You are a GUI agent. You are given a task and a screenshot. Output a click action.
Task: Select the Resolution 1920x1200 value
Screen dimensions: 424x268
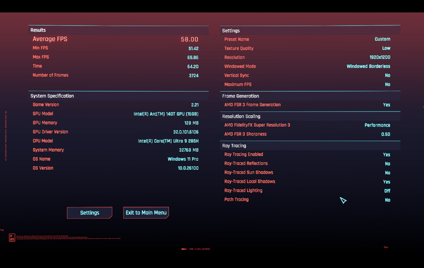pyautogui.click(x=380, y=58)
